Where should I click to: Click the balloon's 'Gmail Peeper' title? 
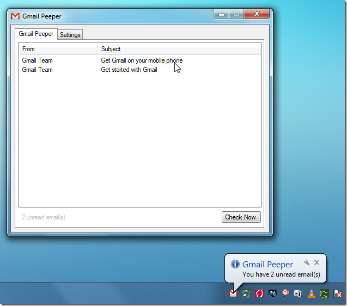point(268,265)
